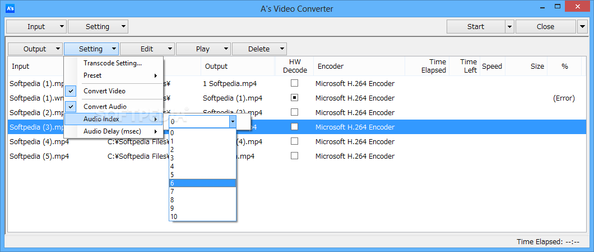Click the Speed column header

pos(492,66)
